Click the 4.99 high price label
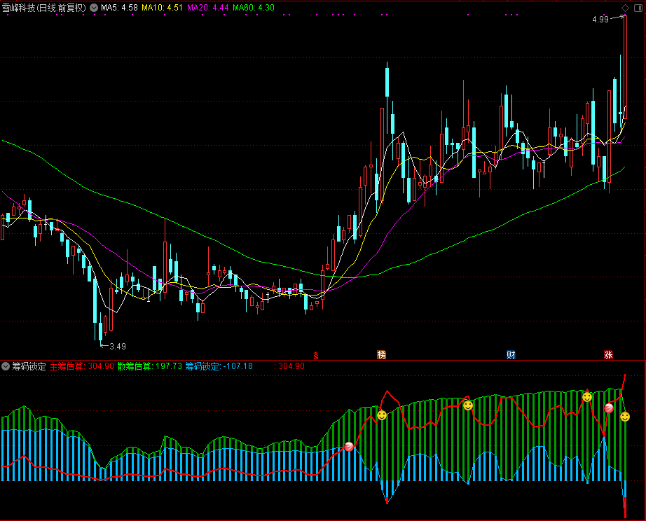This screenshot has width=646, height=521. [600, 20]
